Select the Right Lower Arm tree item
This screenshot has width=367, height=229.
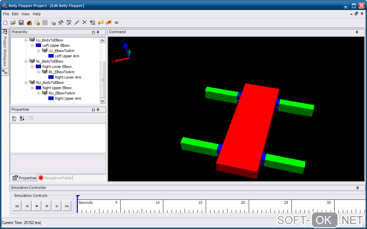point(68,77)
